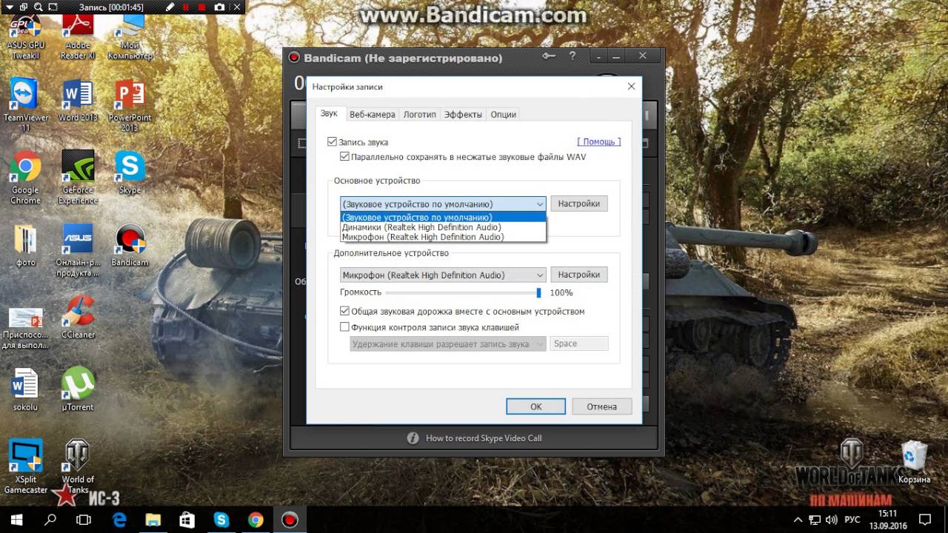Select the CCleaner desktop icon
Screen dimensions: 948x533
(x=77, y=317)
